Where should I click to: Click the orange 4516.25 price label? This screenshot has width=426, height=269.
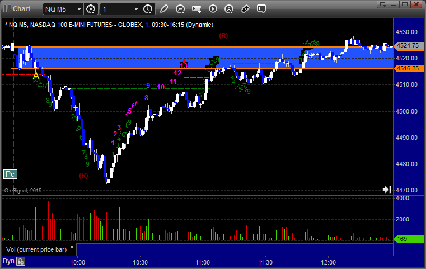coord(409,68)
